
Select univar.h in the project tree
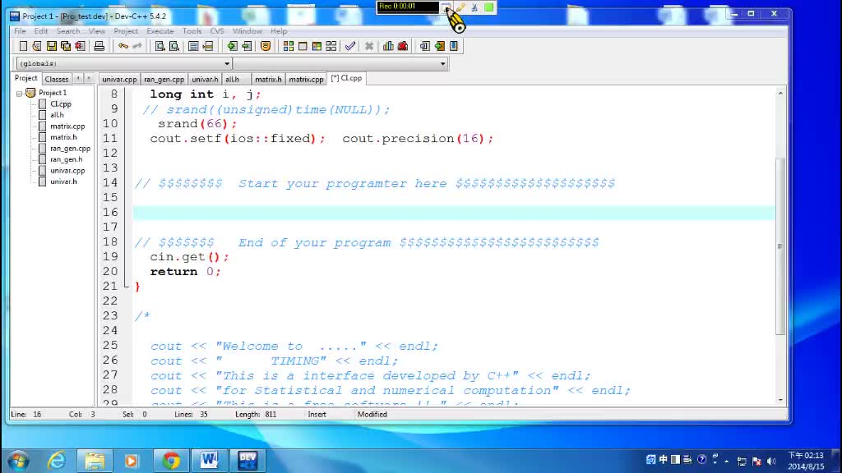click(x=63, y=181)
